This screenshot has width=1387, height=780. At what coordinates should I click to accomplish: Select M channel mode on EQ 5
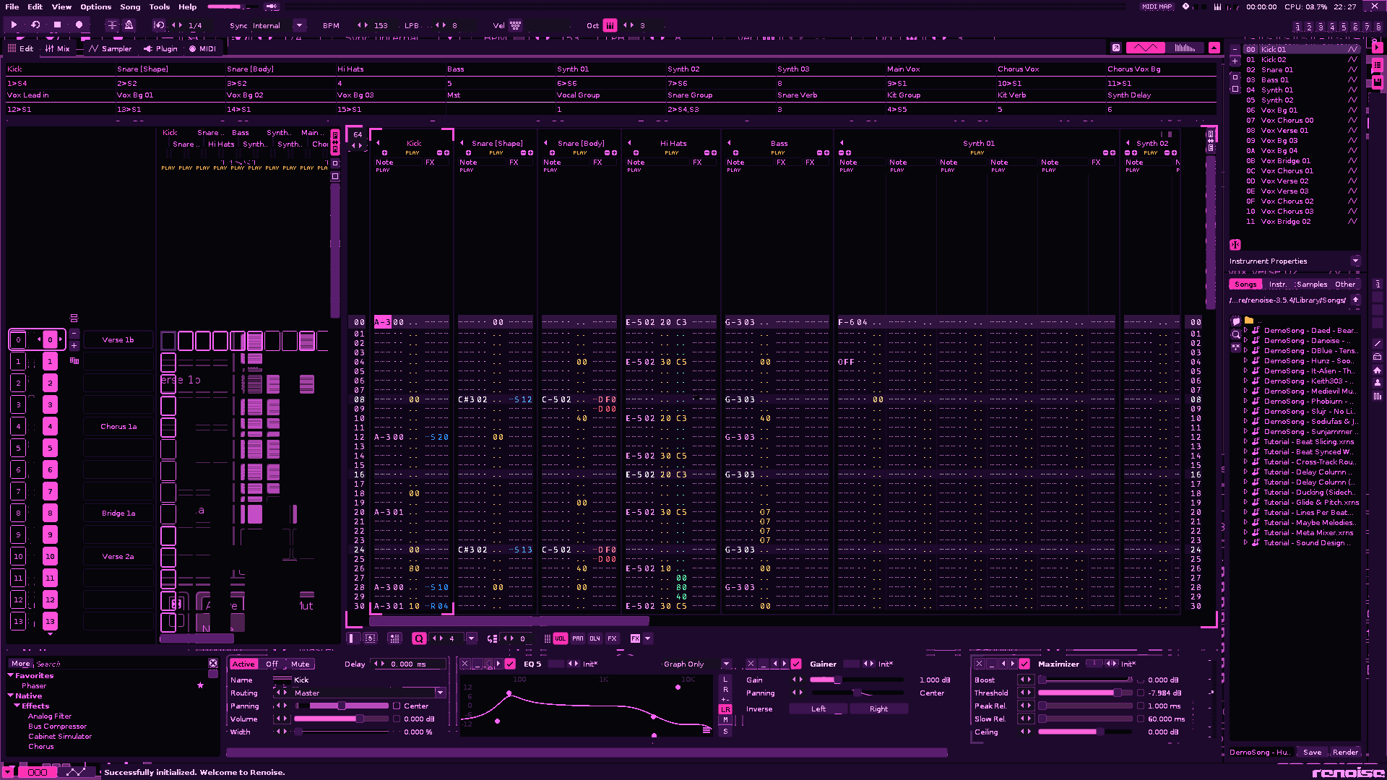click(725, 720)
